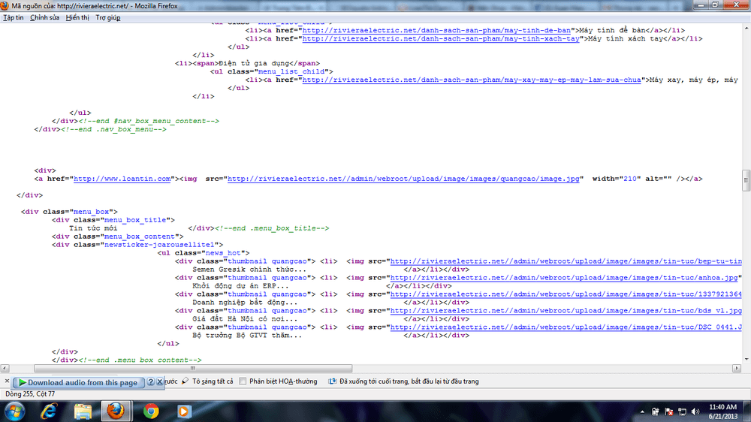Click the help question mark on the download bar
Viewport: 751px width, 422px height.
click(151, 381)
